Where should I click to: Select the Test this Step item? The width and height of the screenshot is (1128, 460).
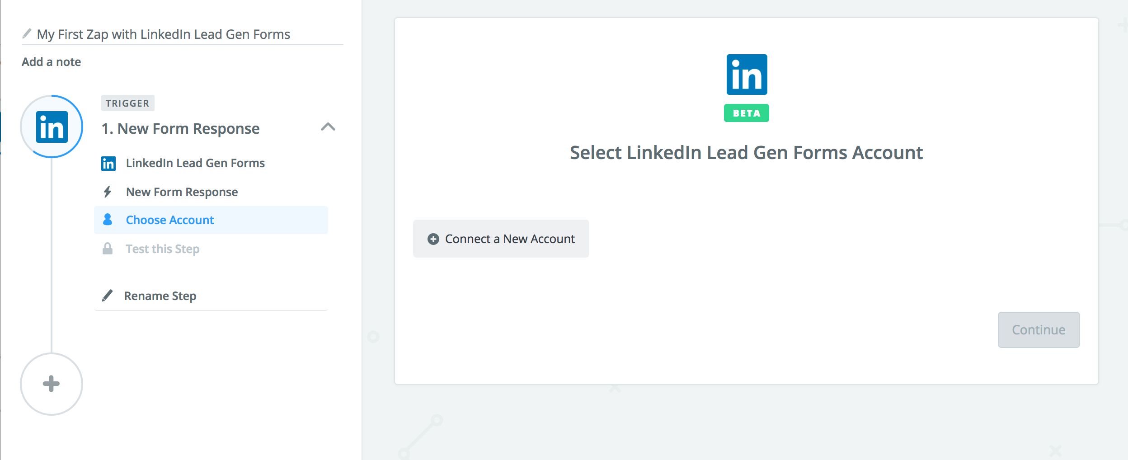click(x=163, y=249)
